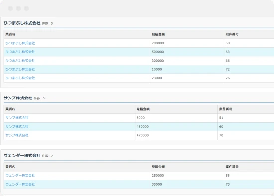Viewport: 274px width, 196px height.
Task: Open ヴェンダー株式会社 link in 250000 row
Action: [x=20, y=175]
